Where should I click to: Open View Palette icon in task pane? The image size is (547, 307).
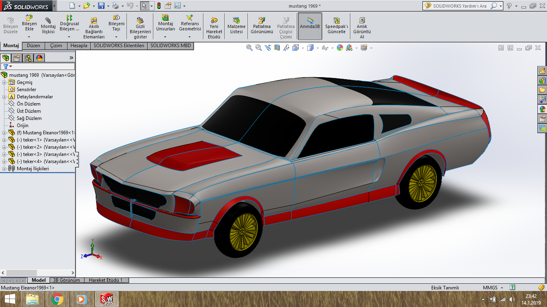point(543,99)
